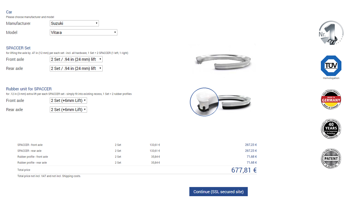Click the Model field label
Viewport: 348px width, 200px height.
coord(11,32)
